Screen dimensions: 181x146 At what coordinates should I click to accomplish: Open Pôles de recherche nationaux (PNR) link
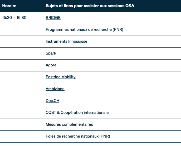(78, 136)
